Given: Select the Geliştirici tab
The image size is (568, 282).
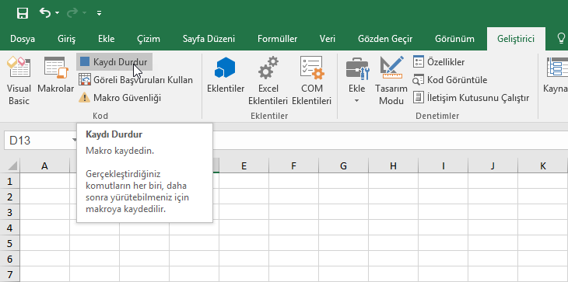Looking at the screenshot, I should 516,39.
